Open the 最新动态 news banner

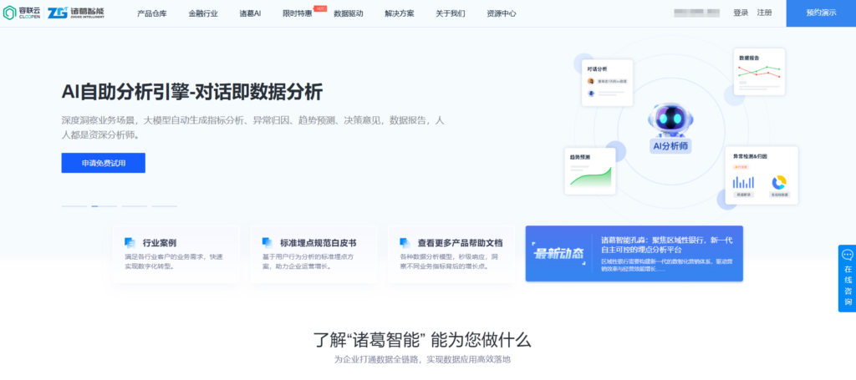(634, 253)
